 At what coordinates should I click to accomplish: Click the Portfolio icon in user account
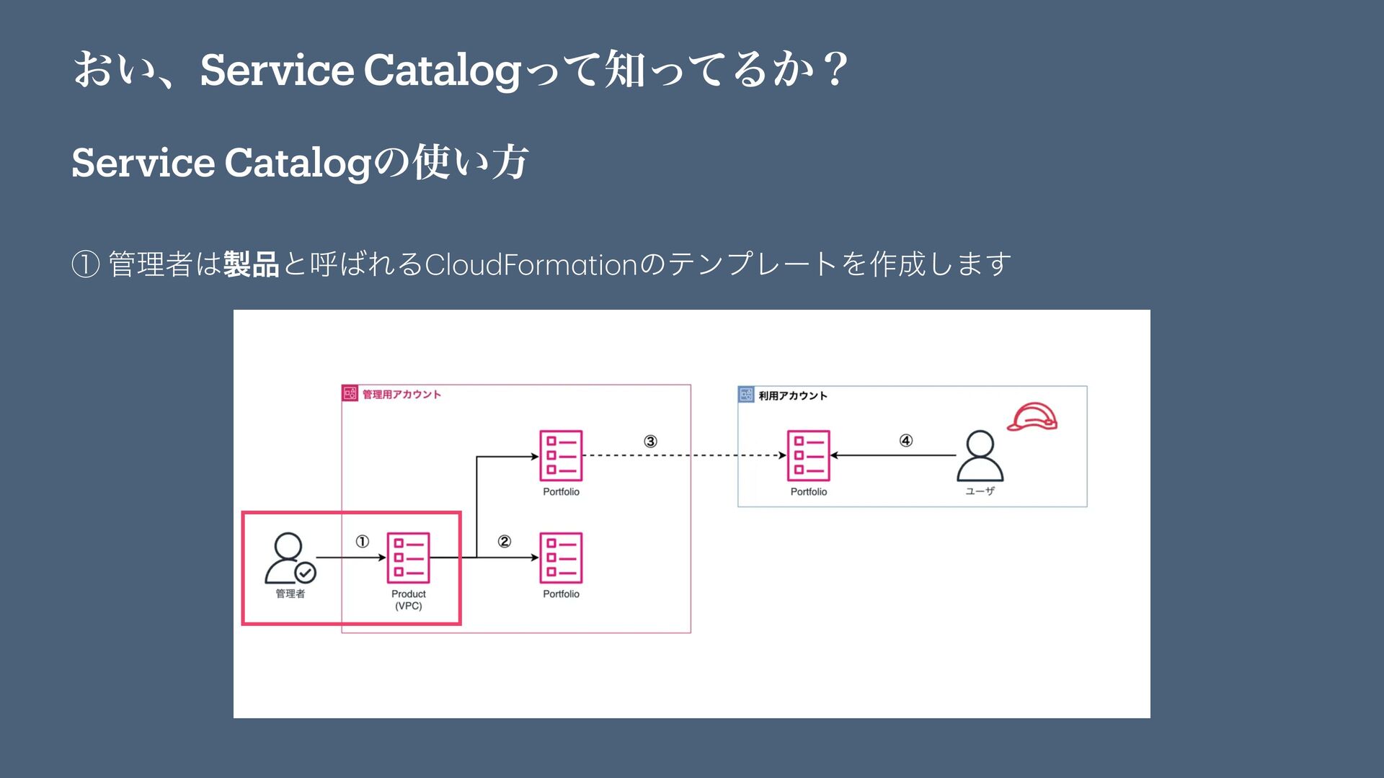808,455
